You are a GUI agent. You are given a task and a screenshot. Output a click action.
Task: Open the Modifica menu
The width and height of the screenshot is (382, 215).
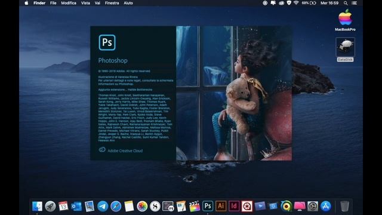[69, 3]
